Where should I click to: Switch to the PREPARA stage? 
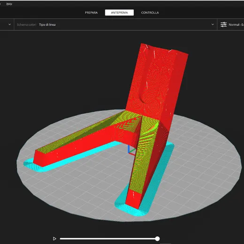pyautogui.click(x=91, y=13)
